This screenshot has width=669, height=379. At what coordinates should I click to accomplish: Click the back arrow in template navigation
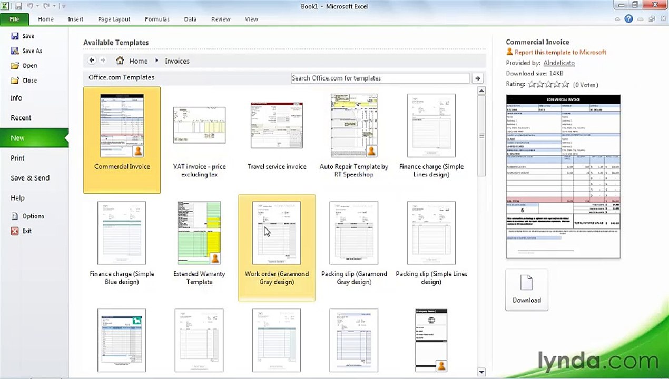(x=92, y=61)
